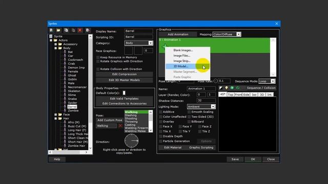The width and height of the screenshot is (328, 184).
Task: Toggle the Smooth Scaling checkbox
Action: (x=189, y=112)
